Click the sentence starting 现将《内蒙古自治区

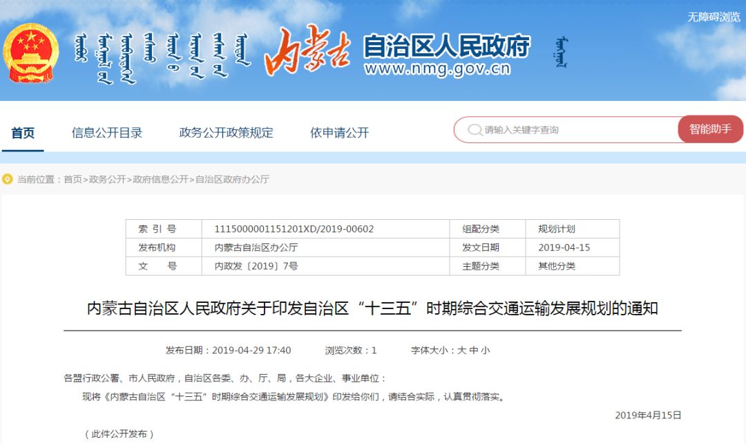tap(294, 396)
